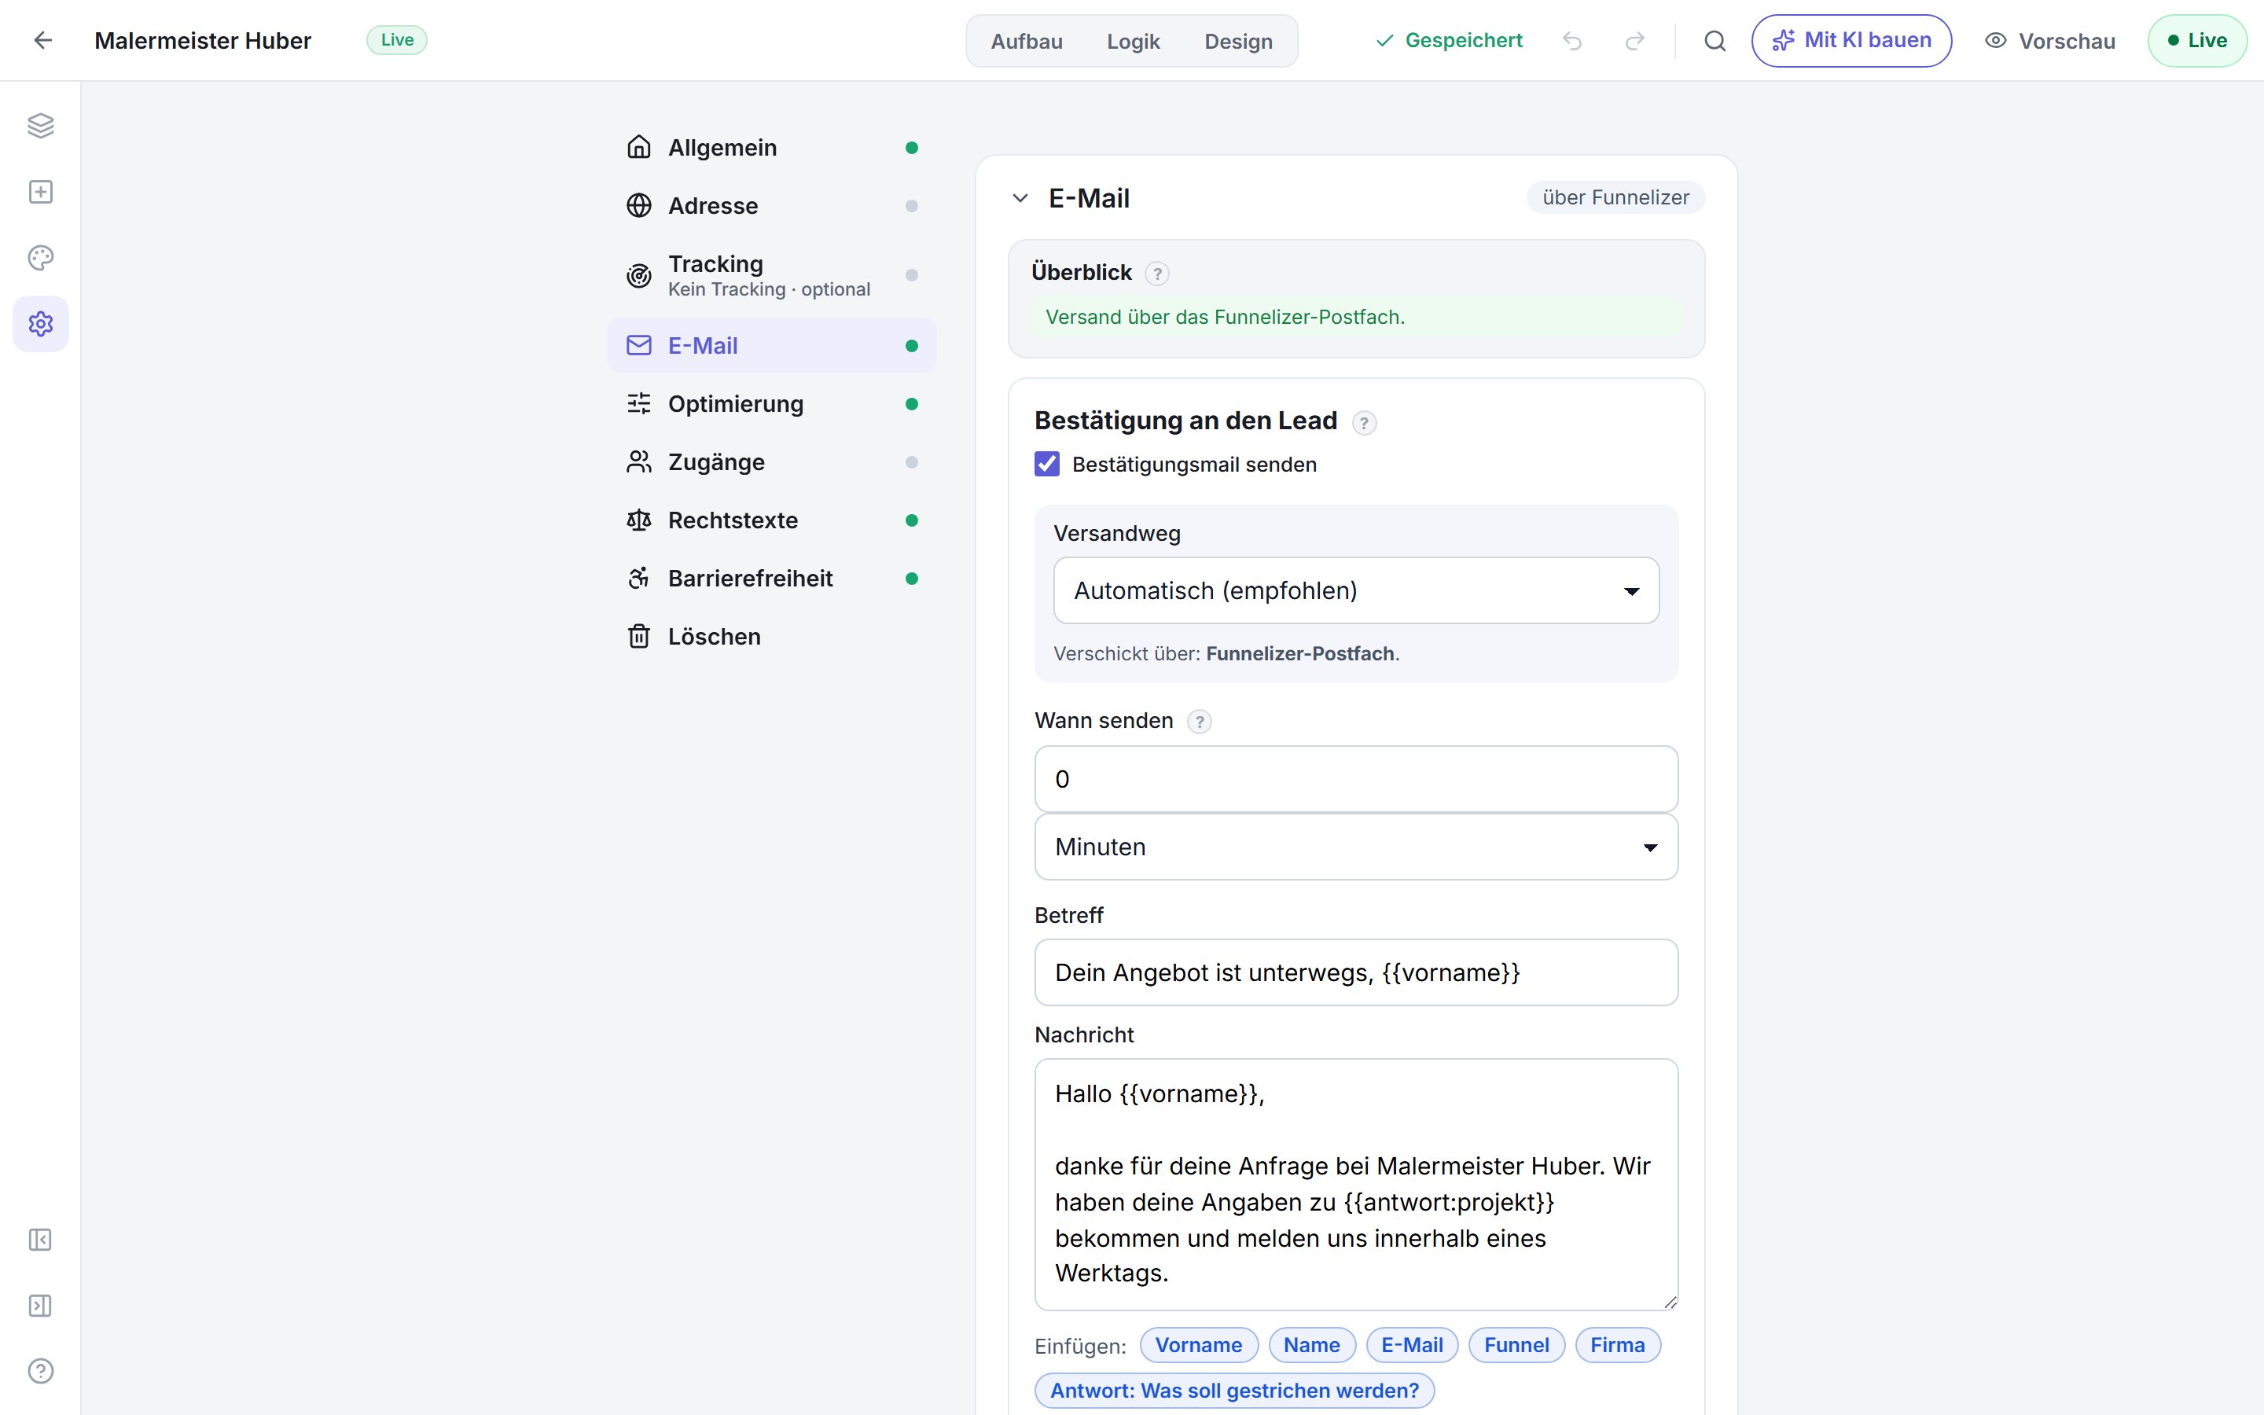The width and height of the screenshot is (2264, 1415).
Task: Click the redo arrow icon
Action: (x=1634, y=40)
